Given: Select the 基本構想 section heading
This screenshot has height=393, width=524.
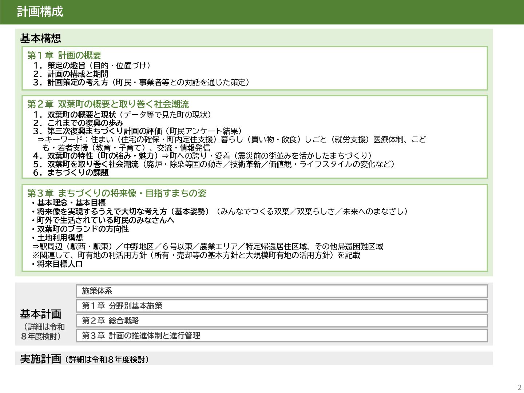Looking at the screenshot, I should pos(40,38).
